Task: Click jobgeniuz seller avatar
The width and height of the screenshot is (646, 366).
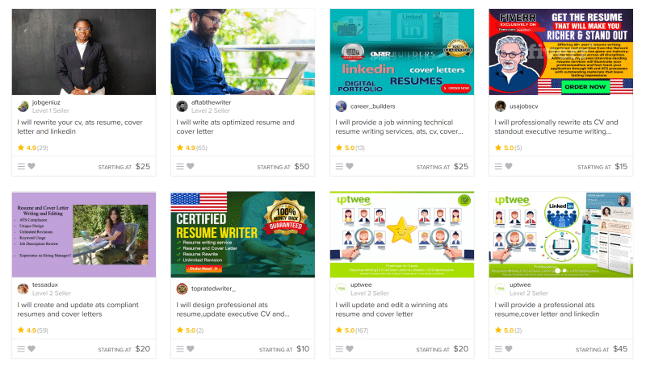Action: (23, 106)
